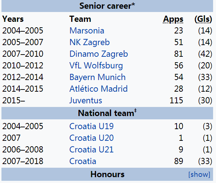Click the Apps abbreviation header
The image size is (216, 183).
(173, 19)
